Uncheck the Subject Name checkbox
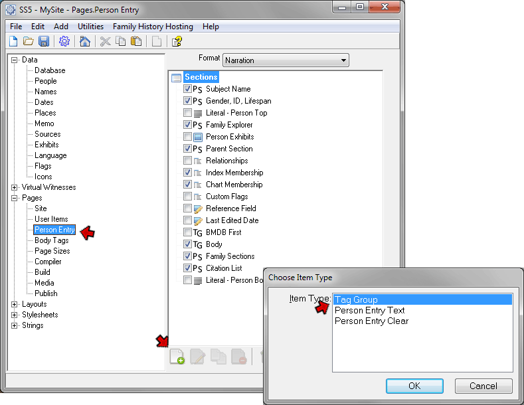524x405 pixels. 187,89
